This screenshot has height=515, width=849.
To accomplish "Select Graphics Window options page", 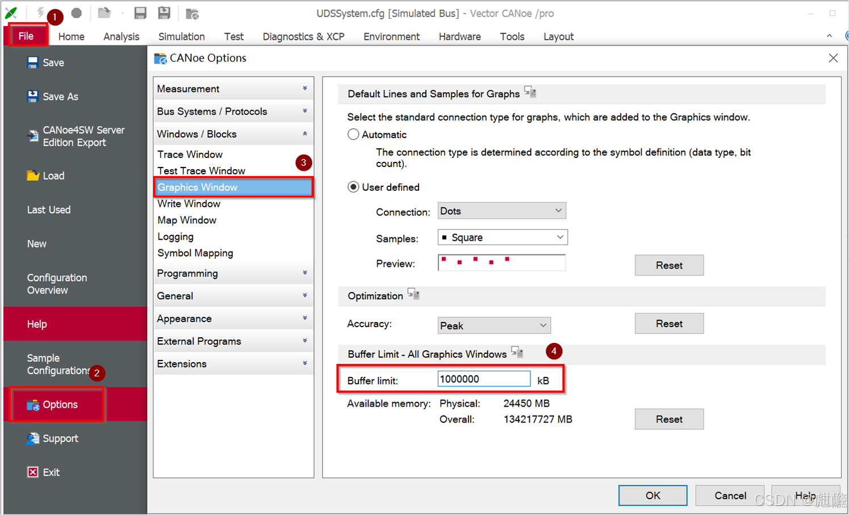I will point(233,187).
